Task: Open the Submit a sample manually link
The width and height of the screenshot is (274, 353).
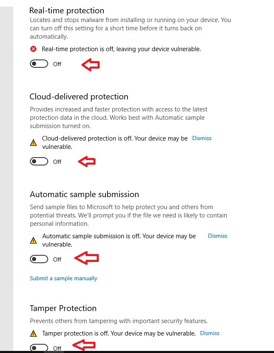Action: (x=64, y=278)
